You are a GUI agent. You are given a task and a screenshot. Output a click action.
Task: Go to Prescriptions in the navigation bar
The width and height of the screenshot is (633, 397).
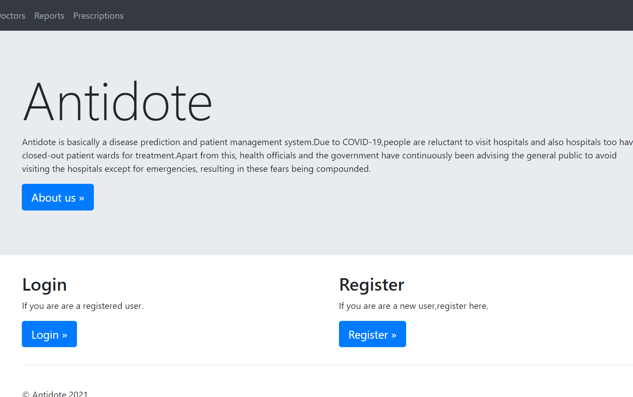[x=98, y=16]
